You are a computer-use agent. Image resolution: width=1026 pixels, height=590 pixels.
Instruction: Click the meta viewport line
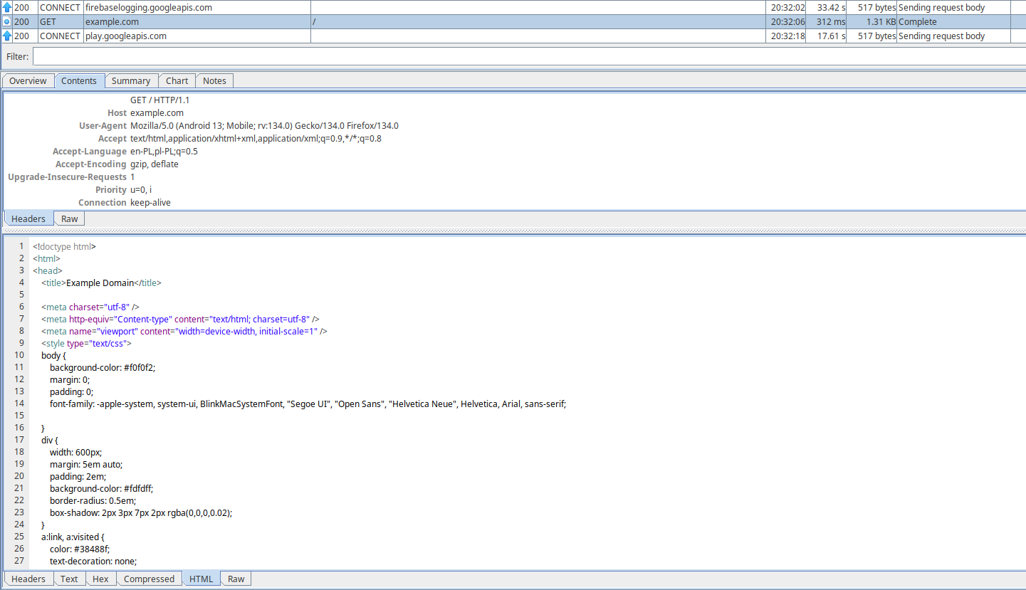[184, 331]
